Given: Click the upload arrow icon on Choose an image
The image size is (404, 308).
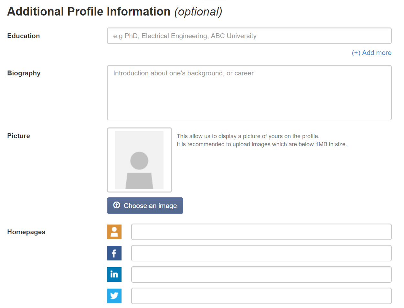Looking at the screenshot, I should [x=117, y=205].
